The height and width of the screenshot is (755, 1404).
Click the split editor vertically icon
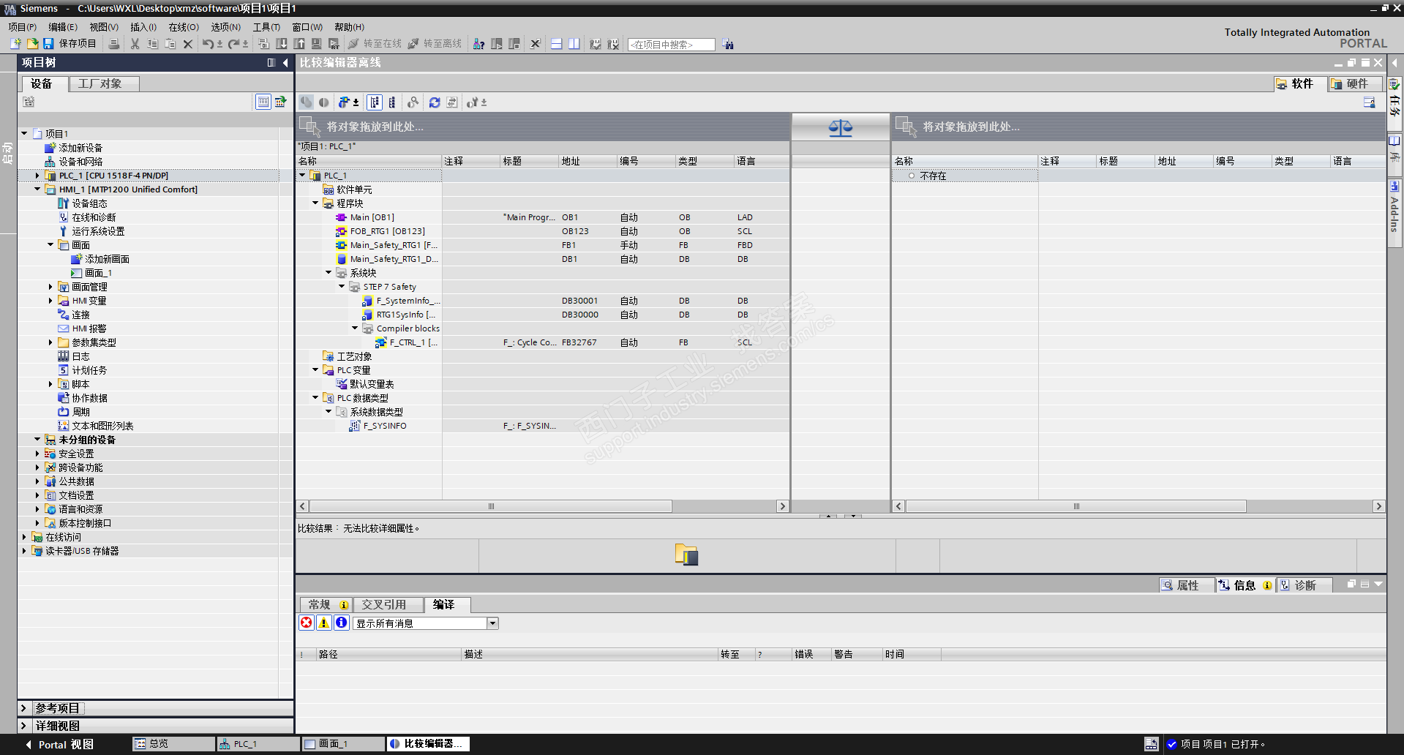[574, 44]
